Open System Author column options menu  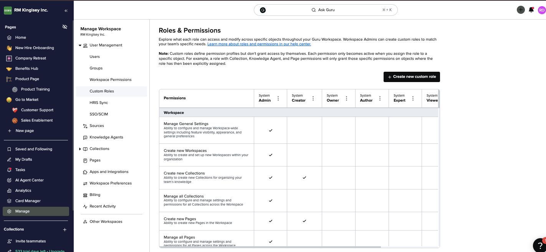pyautogui.click(x=380, y=98)
